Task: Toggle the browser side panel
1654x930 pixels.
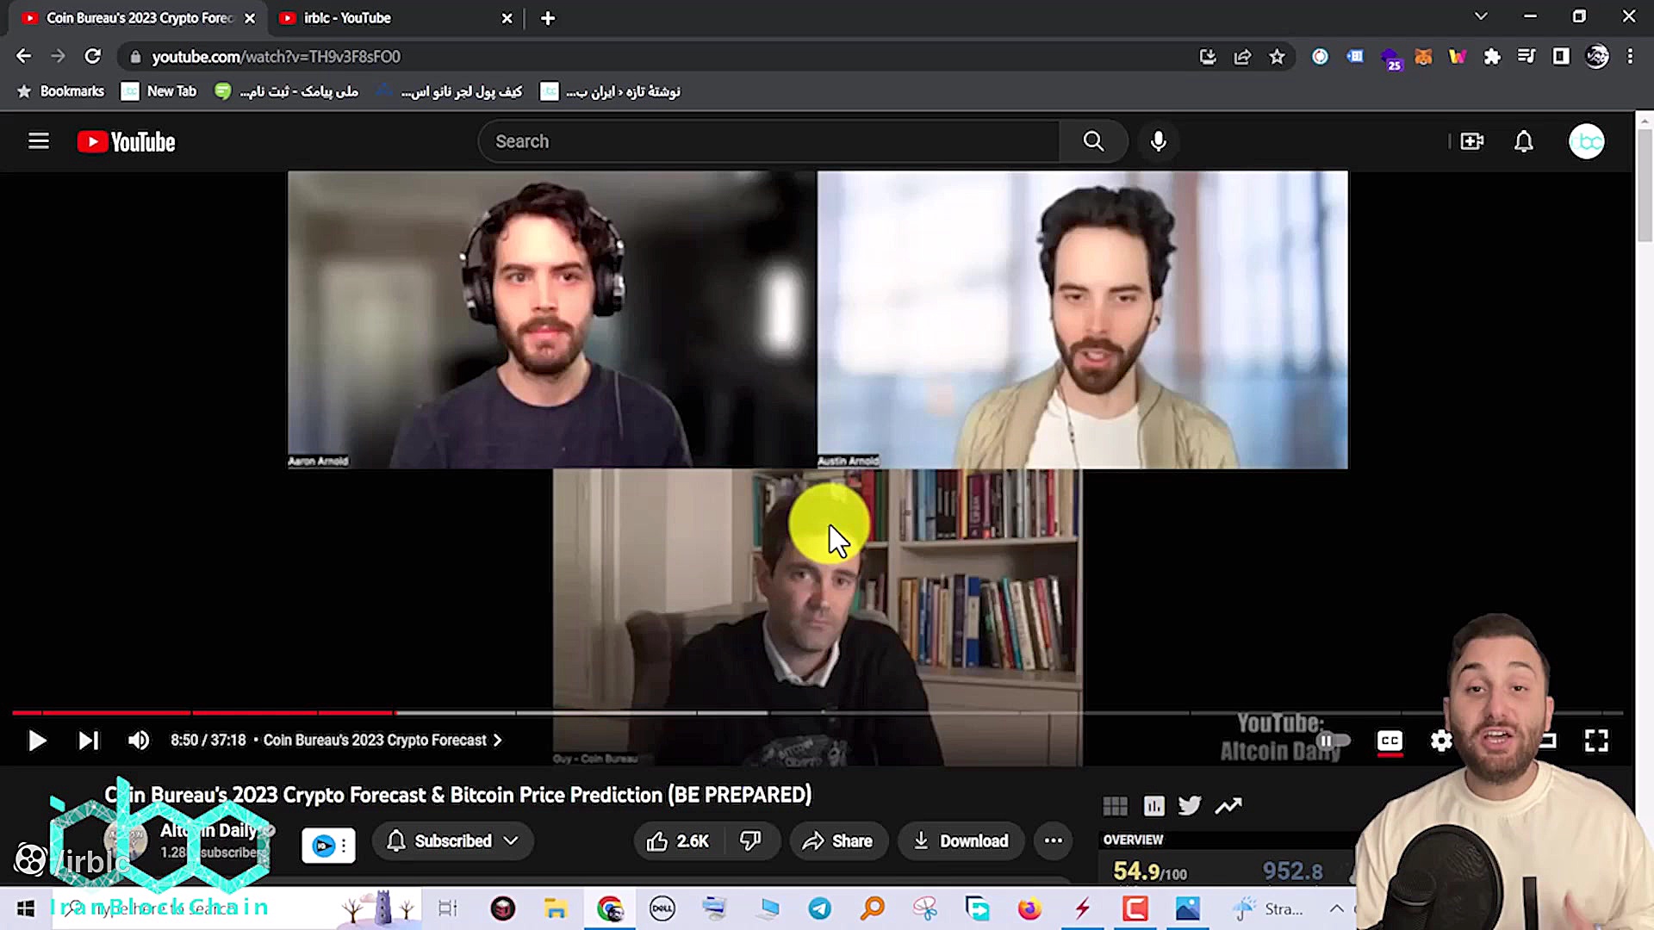Action: pyautogui.click(x=1561, y=57)
